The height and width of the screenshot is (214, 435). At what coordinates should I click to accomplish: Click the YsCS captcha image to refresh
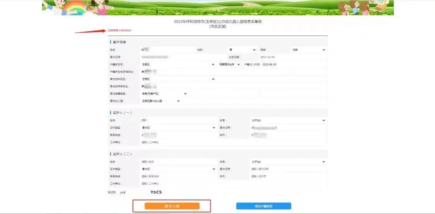click(156, 192)
